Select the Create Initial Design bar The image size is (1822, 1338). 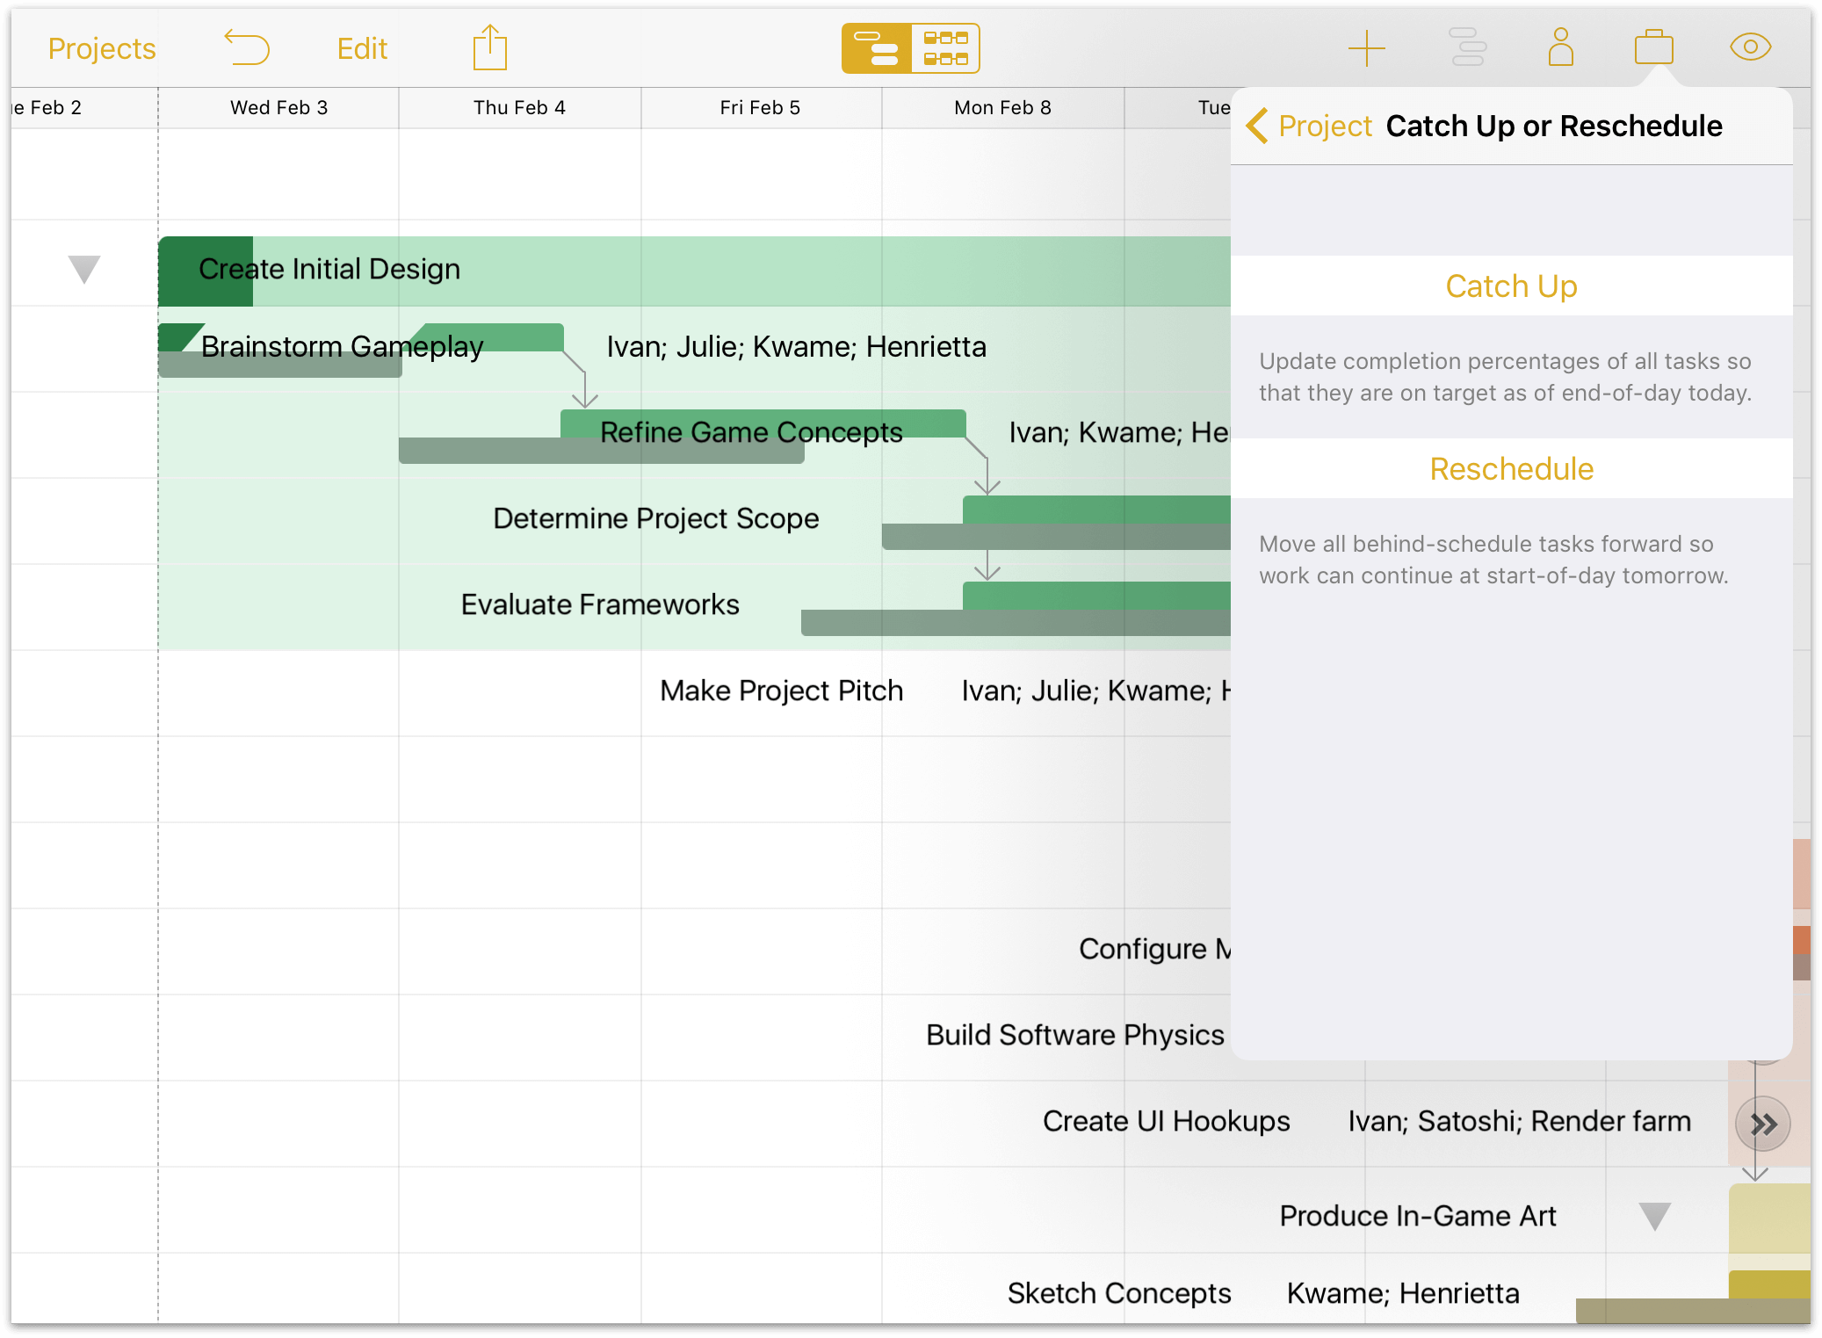[x=694, y=271]
